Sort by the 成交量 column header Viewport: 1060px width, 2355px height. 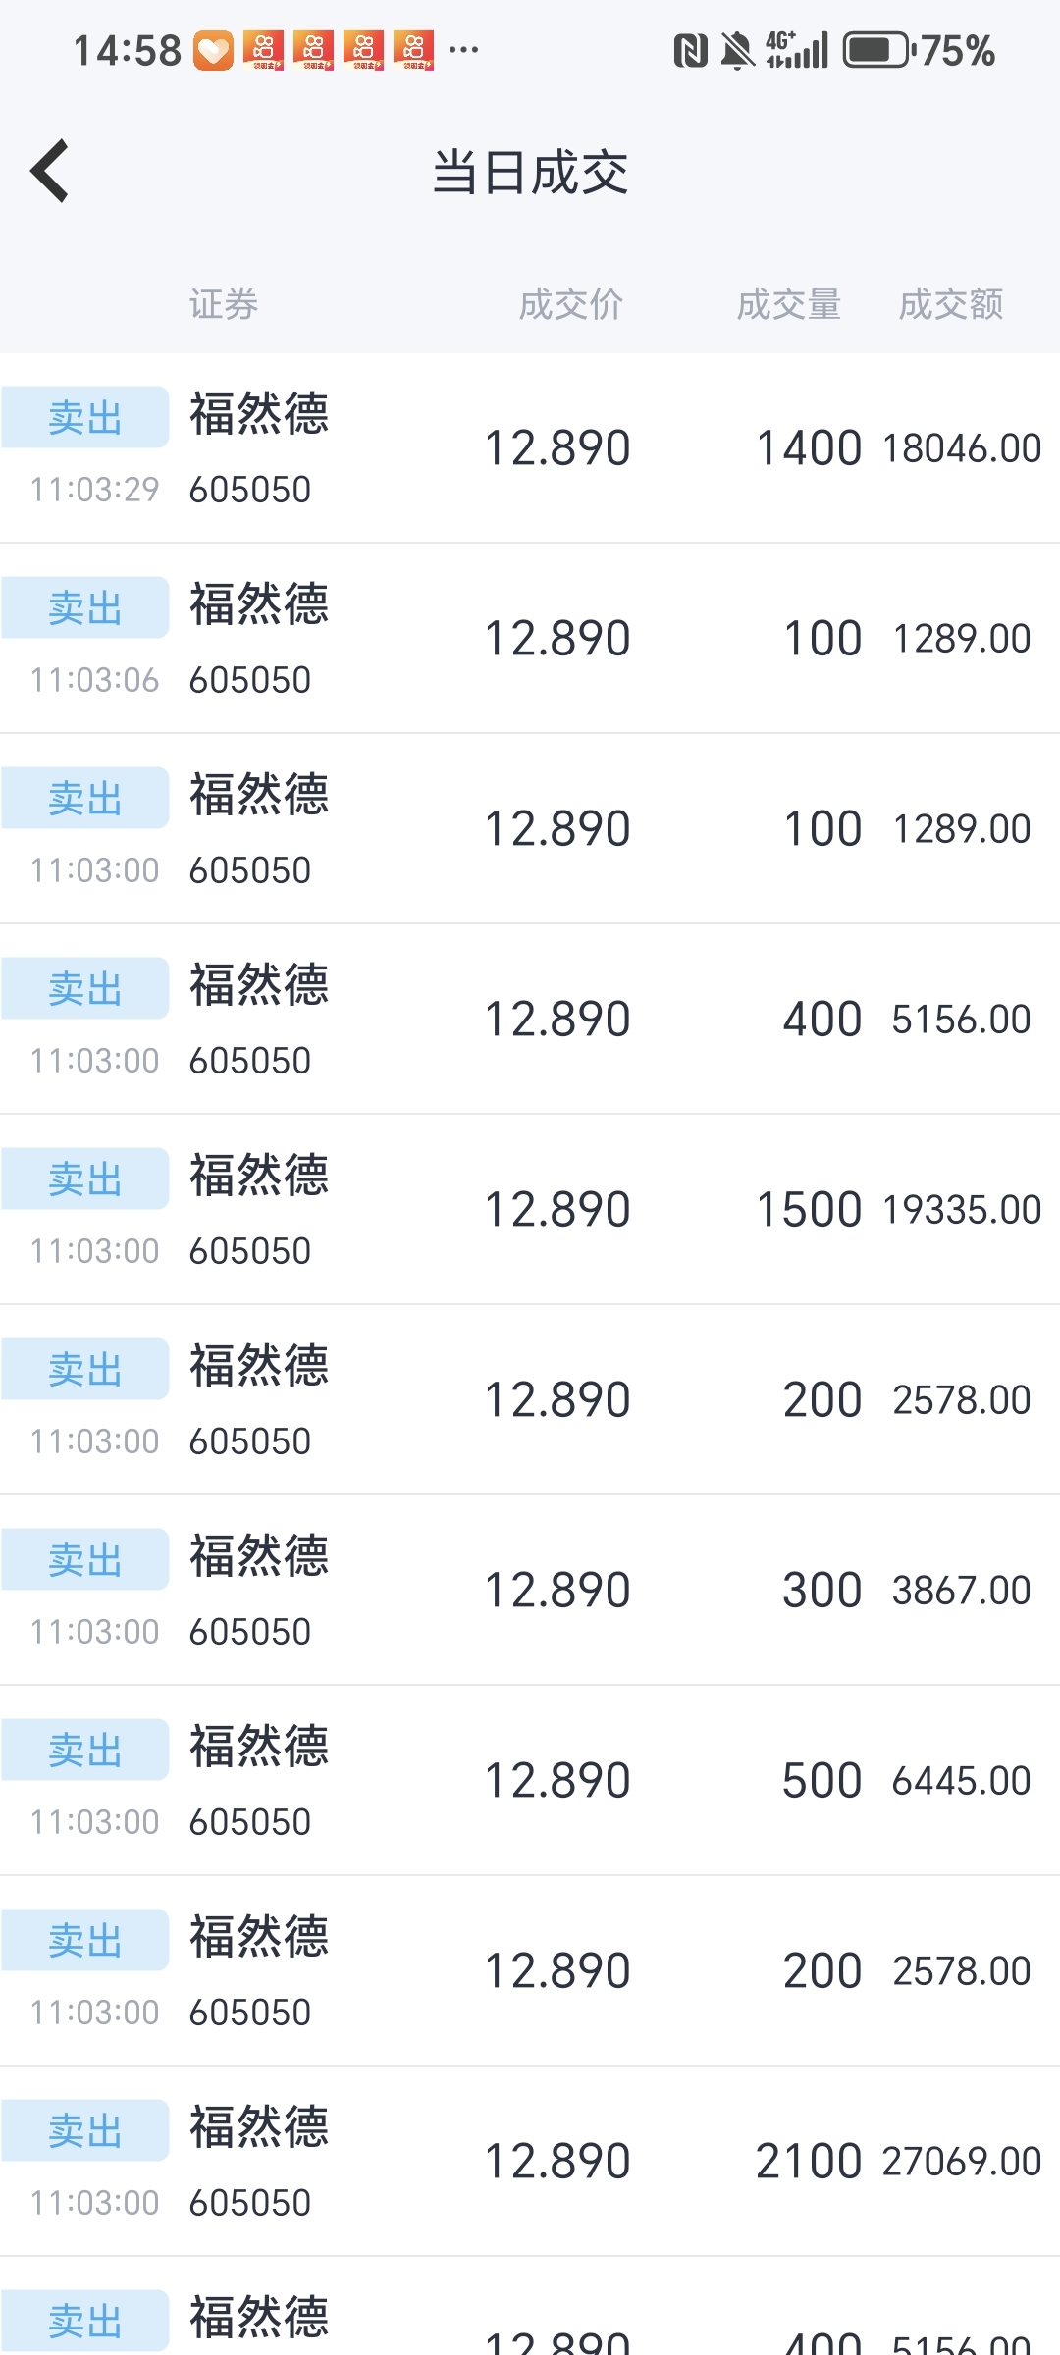pos(788,304)
